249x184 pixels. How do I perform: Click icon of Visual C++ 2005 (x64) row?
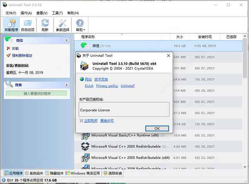coord(85,157)
